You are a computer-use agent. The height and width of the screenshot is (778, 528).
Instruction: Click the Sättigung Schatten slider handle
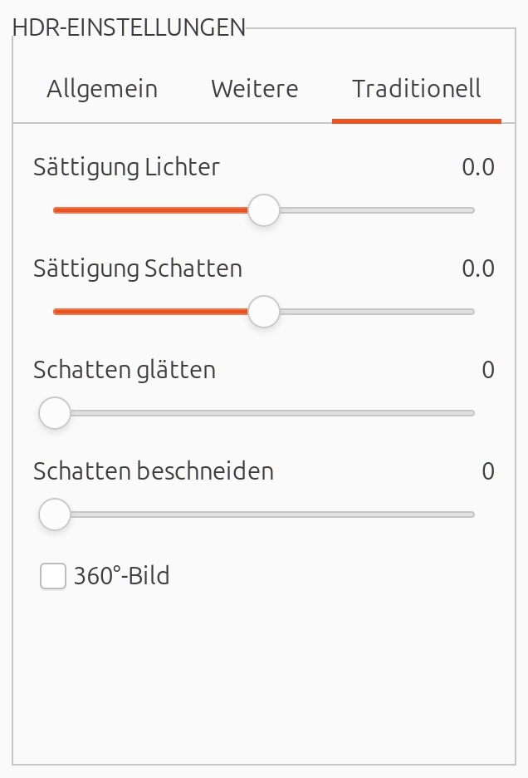coord(264,312)
